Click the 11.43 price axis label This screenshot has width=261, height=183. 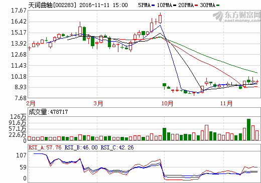19,66
